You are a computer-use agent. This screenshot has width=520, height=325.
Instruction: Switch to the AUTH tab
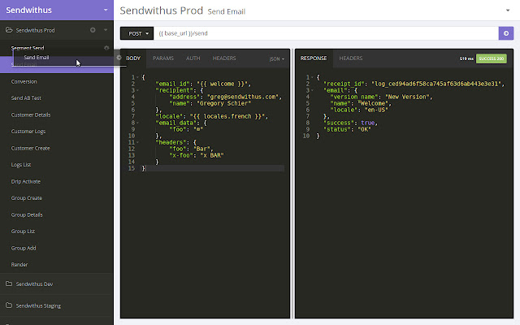point(193,58)
